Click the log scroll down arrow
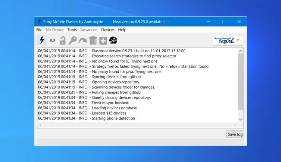 [241, 119]
